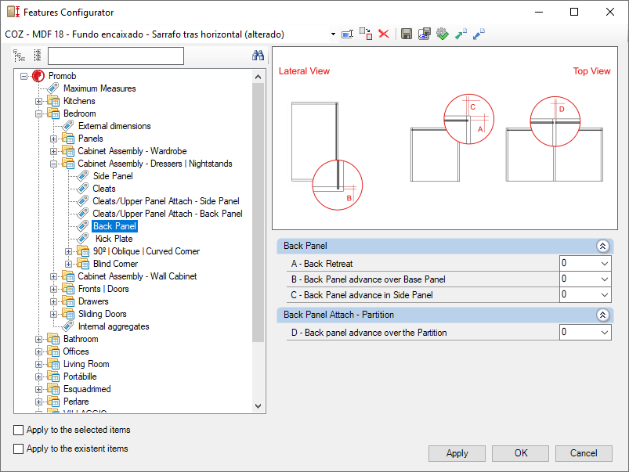Click the Cleats tag icon
Image resolution: width=629 pixels, height=472 pixels.
click(82, 189)
